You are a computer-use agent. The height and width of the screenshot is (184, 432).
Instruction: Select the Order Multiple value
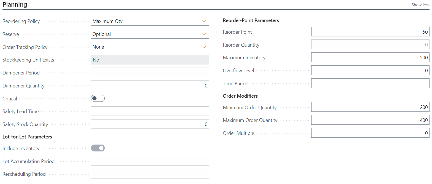click(369, 133)
